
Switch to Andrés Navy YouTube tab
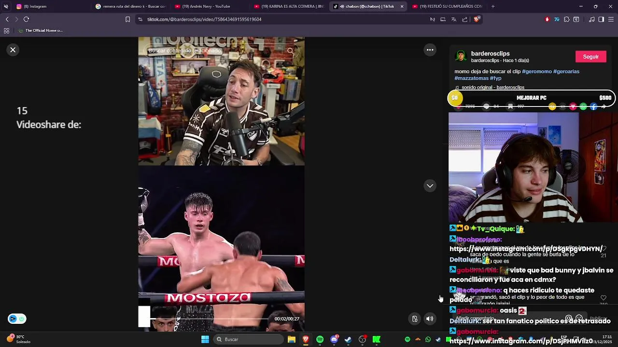[210, 6]
